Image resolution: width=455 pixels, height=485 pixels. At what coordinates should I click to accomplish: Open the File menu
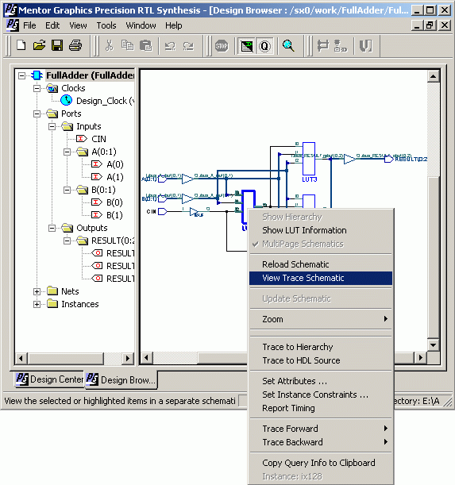click(29, 25)
